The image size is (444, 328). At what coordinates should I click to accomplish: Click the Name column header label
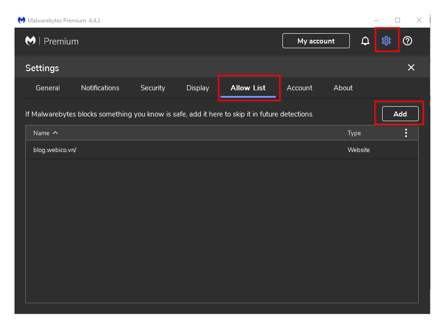pyautogui.click(x=41, y=133)
